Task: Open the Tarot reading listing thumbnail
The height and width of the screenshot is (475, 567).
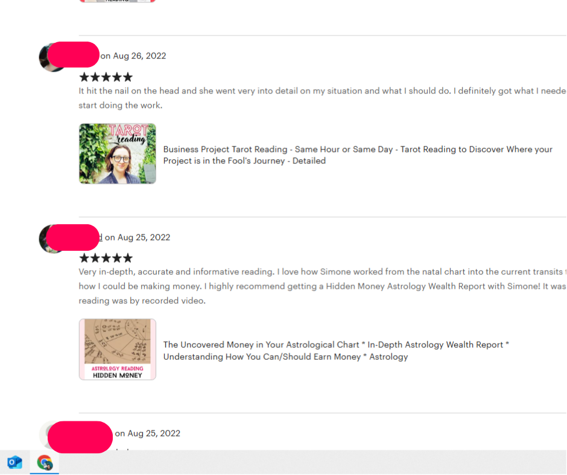Action: click(118, 154)
